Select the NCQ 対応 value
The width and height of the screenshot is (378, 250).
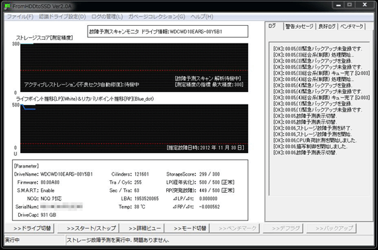(51, 198)
